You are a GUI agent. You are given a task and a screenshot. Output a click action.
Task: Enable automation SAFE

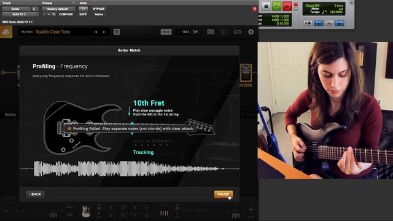coord(83,15)
